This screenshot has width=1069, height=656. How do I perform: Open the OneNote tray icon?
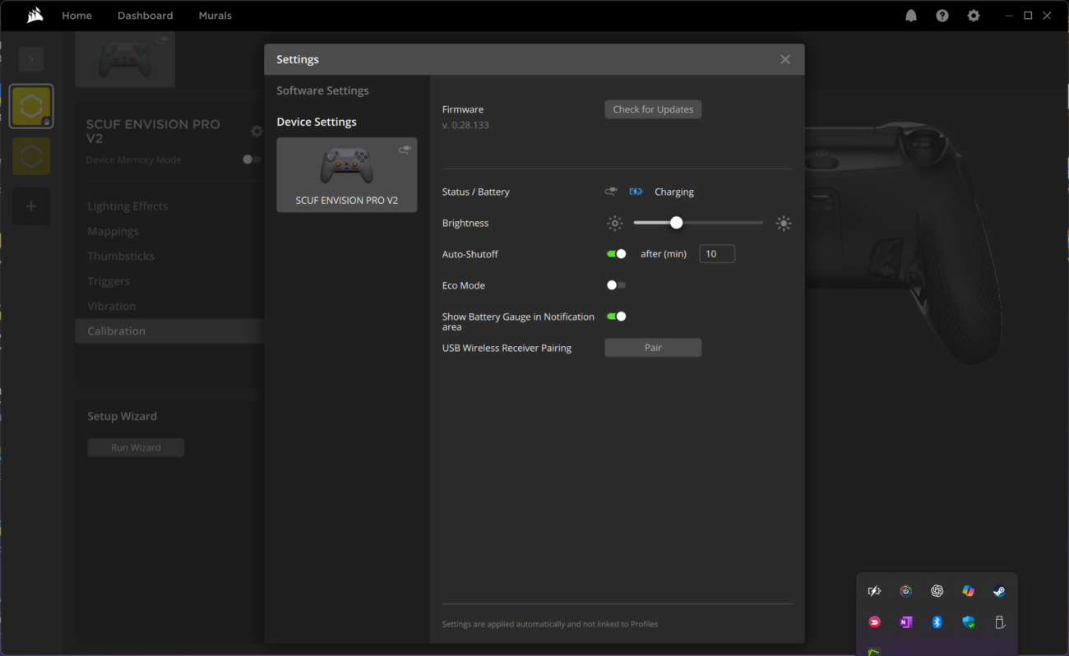pos(905,622)
